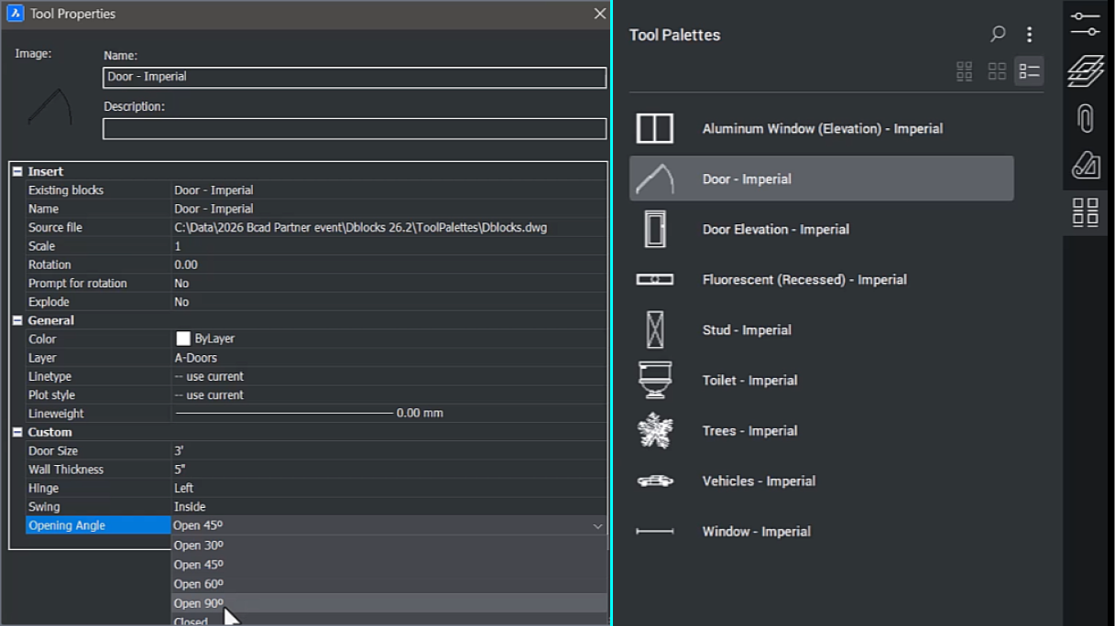
Task: Click the search magnifier in Tool Palettes
Action: click(x=998, y=33)
